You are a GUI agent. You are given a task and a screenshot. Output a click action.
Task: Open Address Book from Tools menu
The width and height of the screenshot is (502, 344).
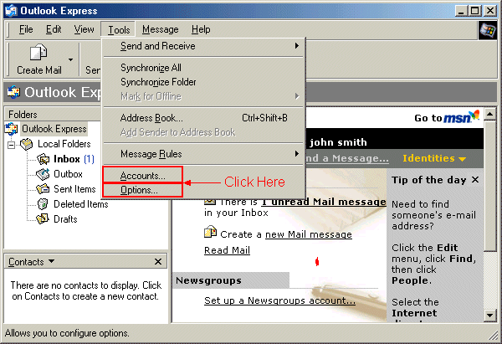[x=203, y=118]
